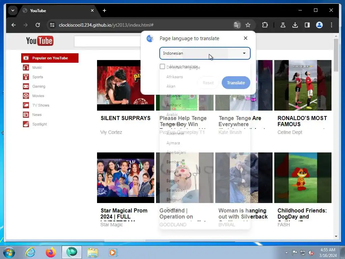Click the SILENT SURPRAYS title link
This screenshot has width=345, height=259.
[x=125, y=118]
